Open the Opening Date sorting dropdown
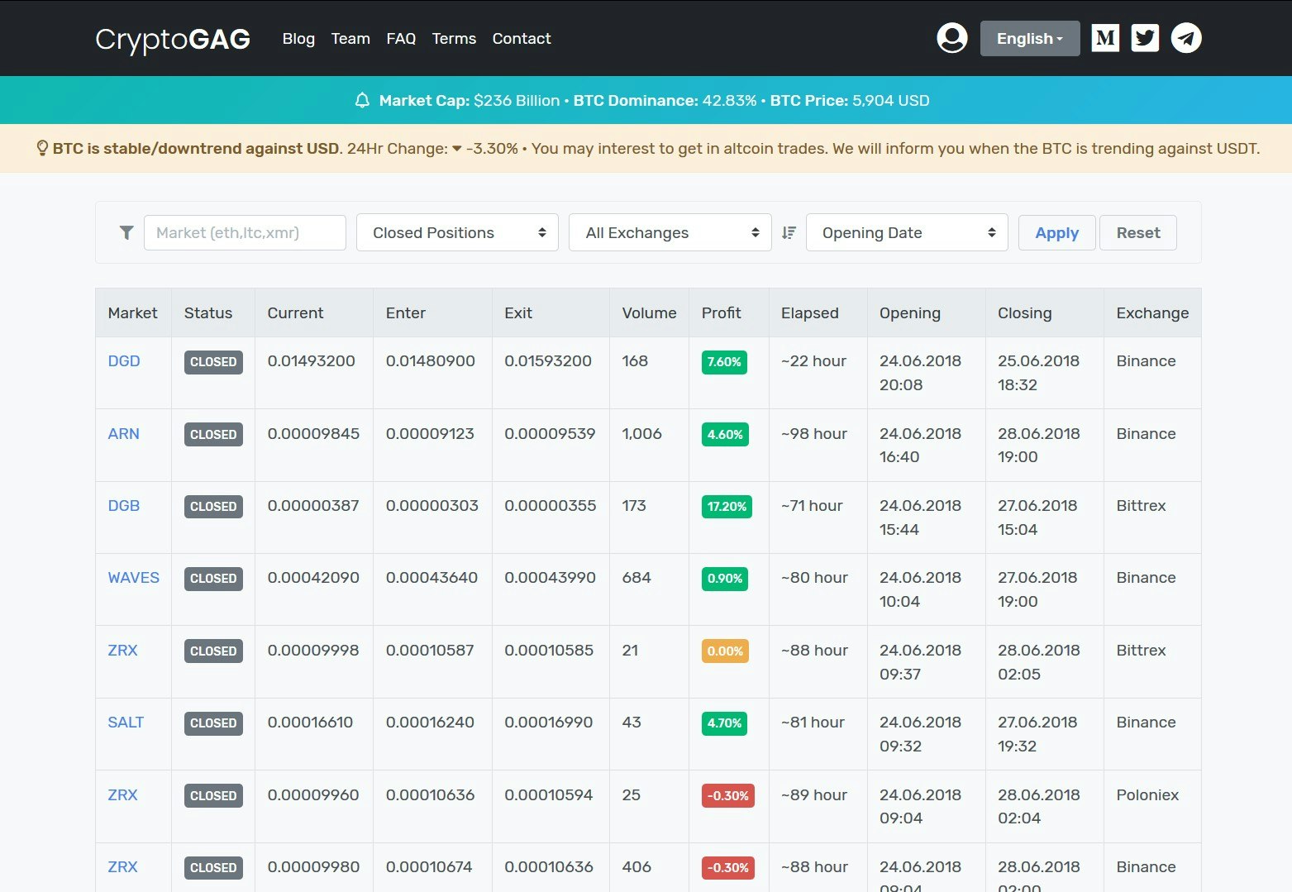The height and width of the screenshot is (892, 1292). pyautogui.click(x=906, y=232)
